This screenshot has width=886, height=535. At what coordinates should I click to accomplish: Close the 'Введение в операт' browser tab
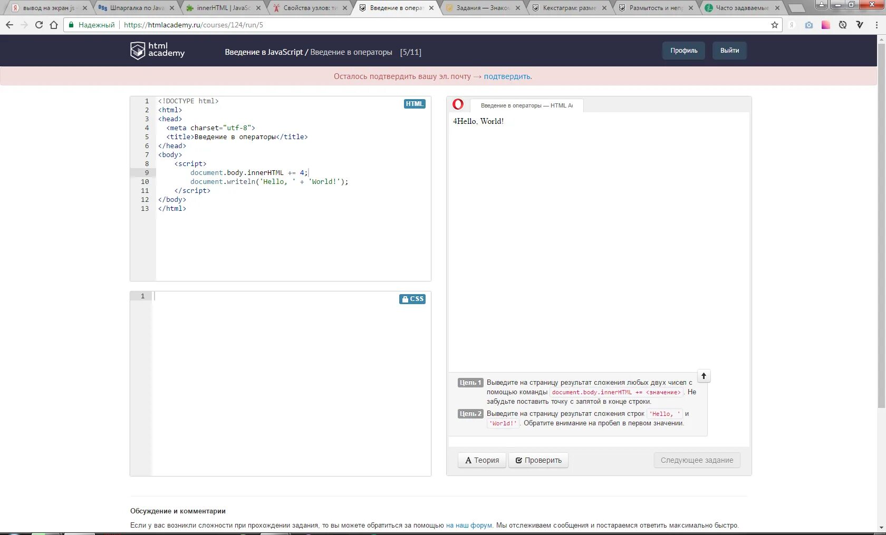click(431, 8)
